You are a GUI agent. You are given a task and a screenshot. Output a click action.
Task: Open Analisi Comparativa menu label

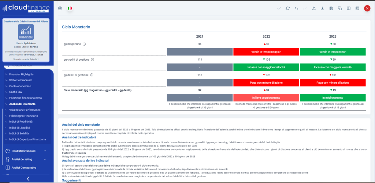click(24, 168)
